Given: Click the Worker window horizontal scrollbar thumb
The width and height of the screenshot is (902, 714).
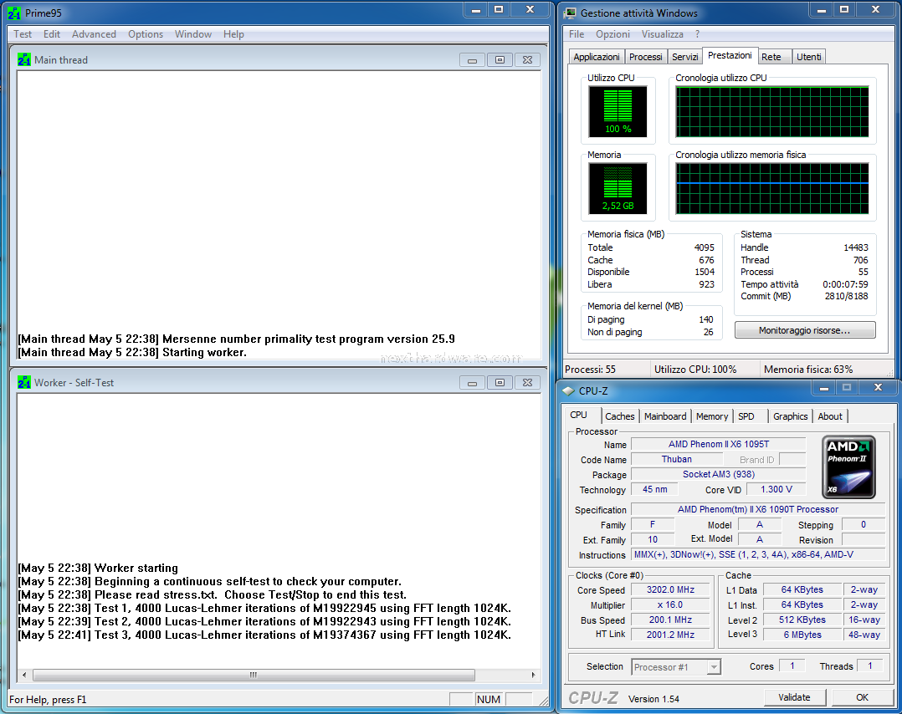Looking at the screenshot, I should tap(254, 675).
